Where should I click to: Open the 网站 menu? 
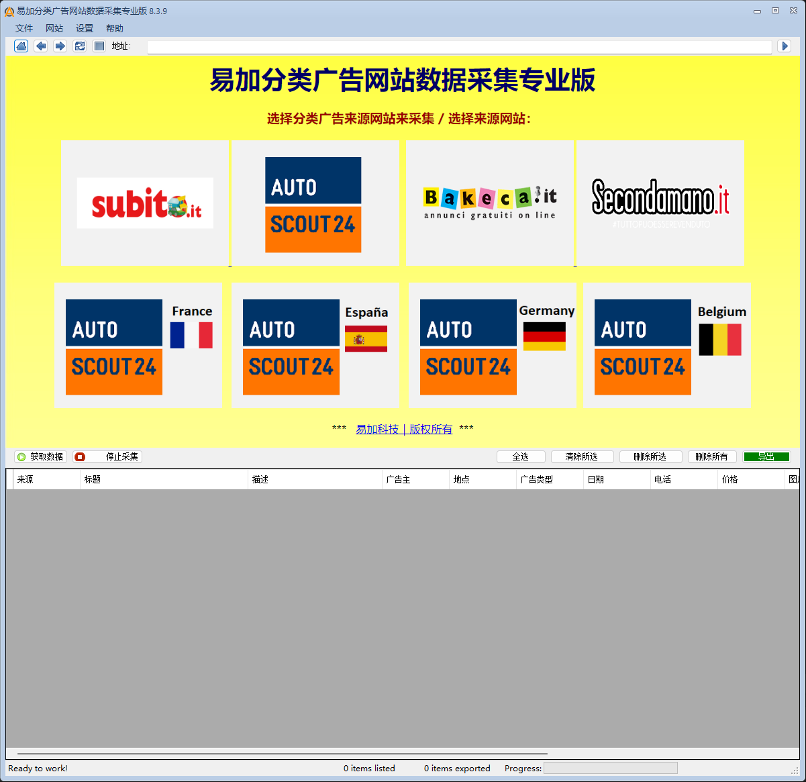pos(54,28)
